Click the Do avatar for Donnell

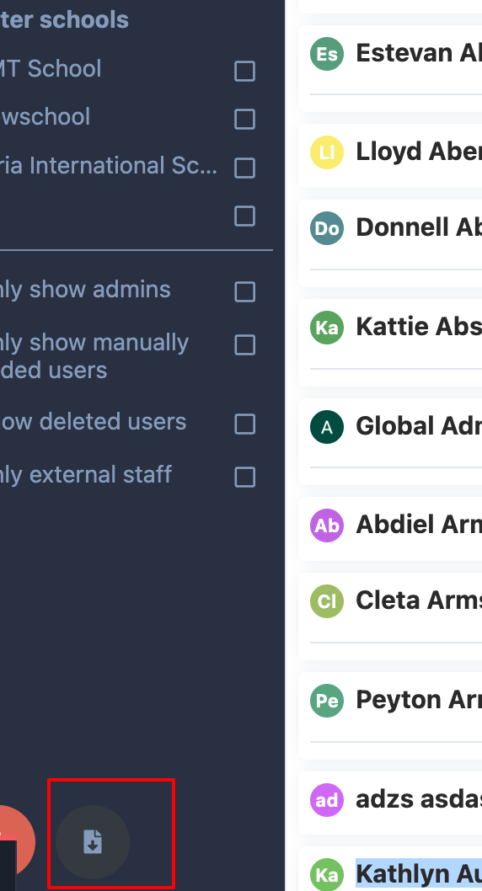pos(327,228)
